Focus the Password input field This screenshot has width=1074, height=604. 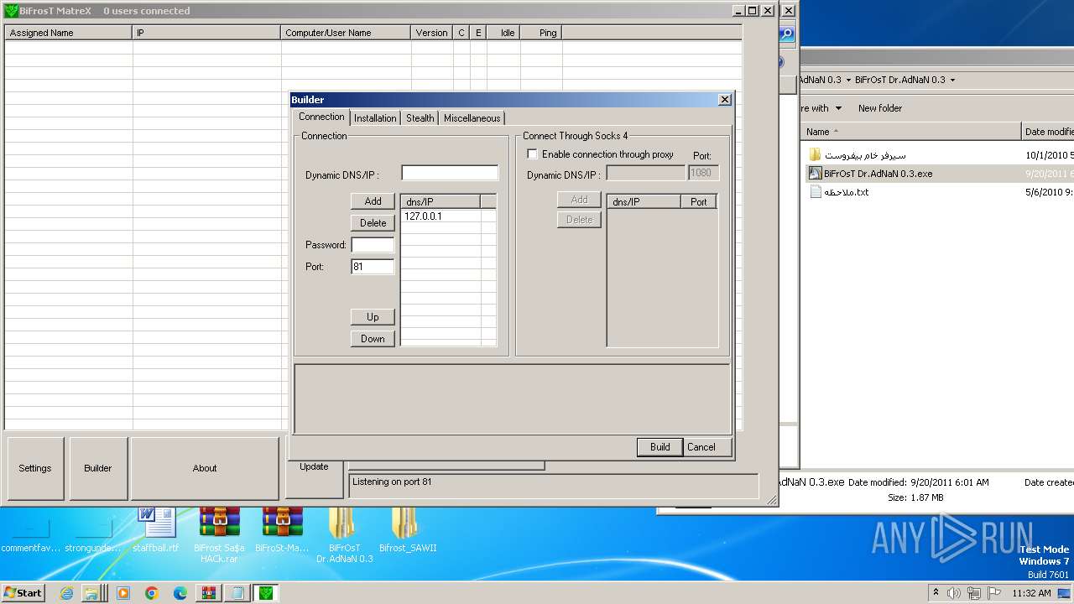pos(373,245)
